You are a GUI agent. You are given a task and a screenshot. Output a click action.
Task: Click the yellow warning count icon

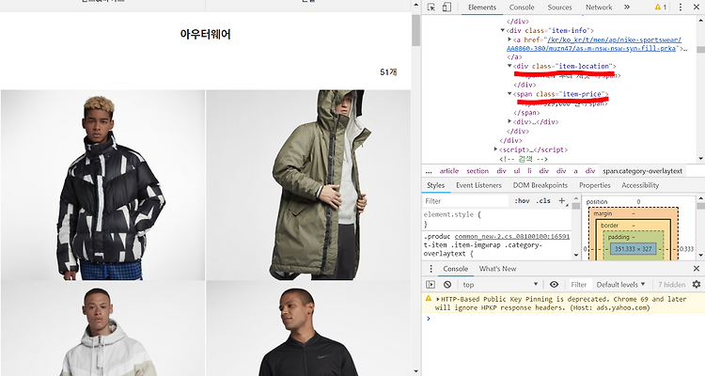(x=661, y=8)
